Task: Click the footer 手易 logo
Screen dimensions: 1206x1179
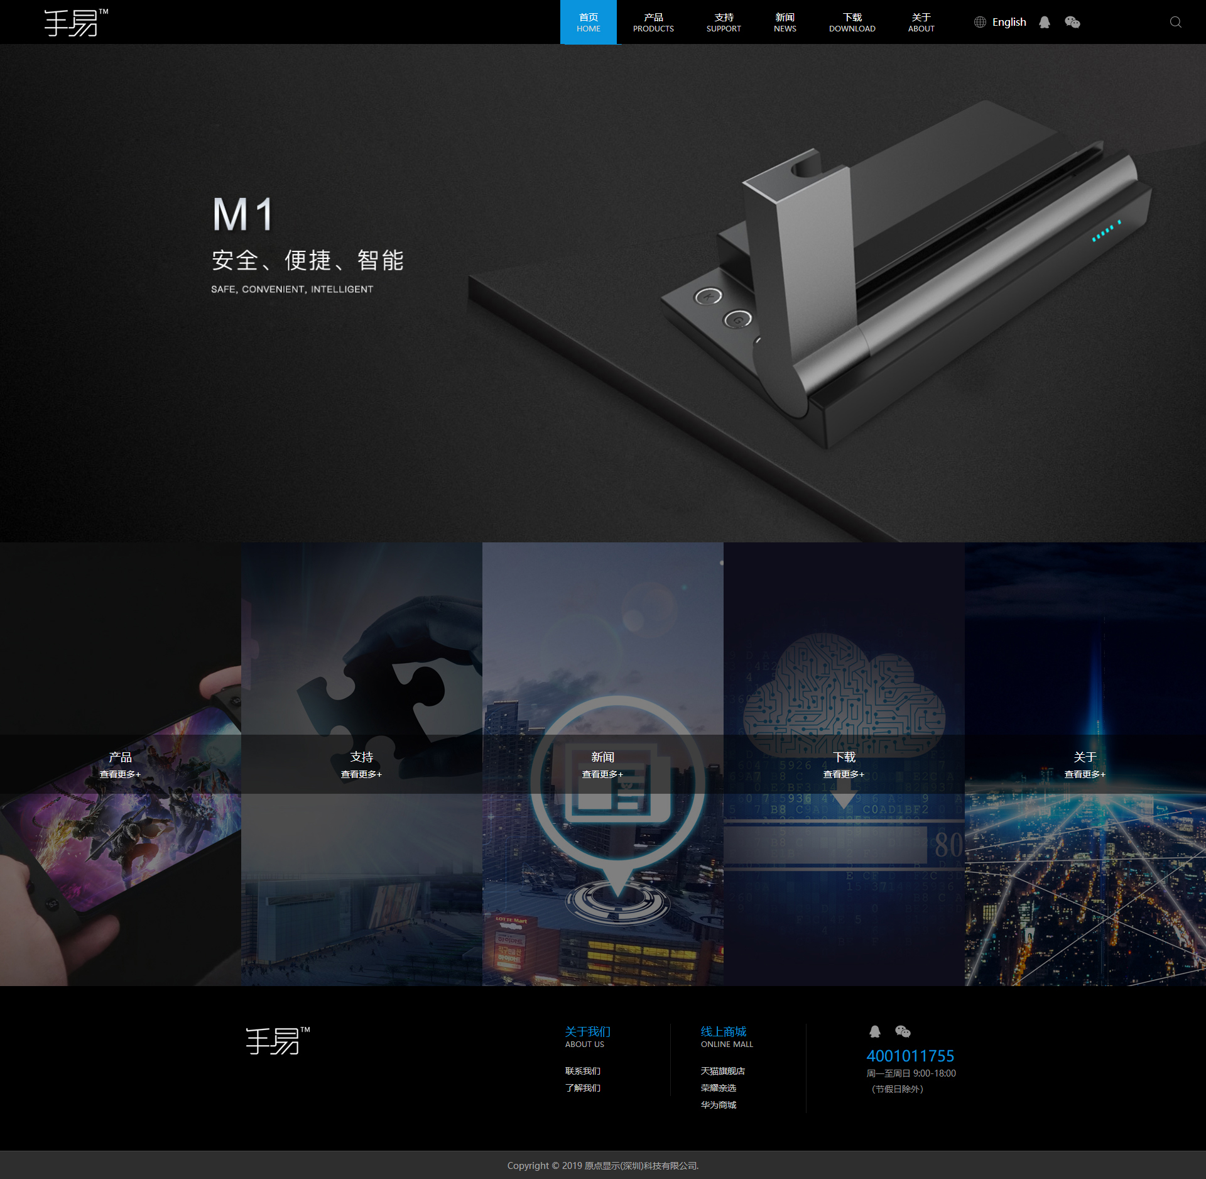Action: (278, 1041)
